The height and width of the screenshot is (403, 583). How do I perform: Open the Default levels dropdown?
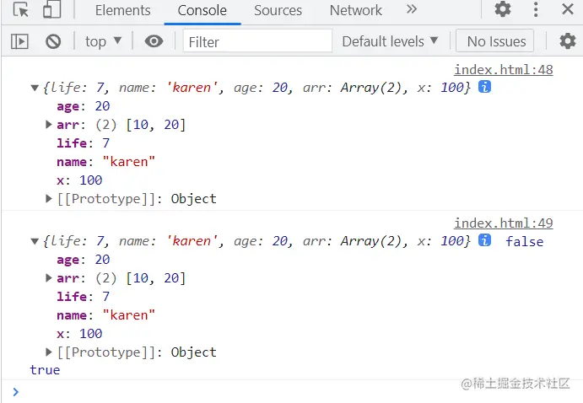[390, 41]
